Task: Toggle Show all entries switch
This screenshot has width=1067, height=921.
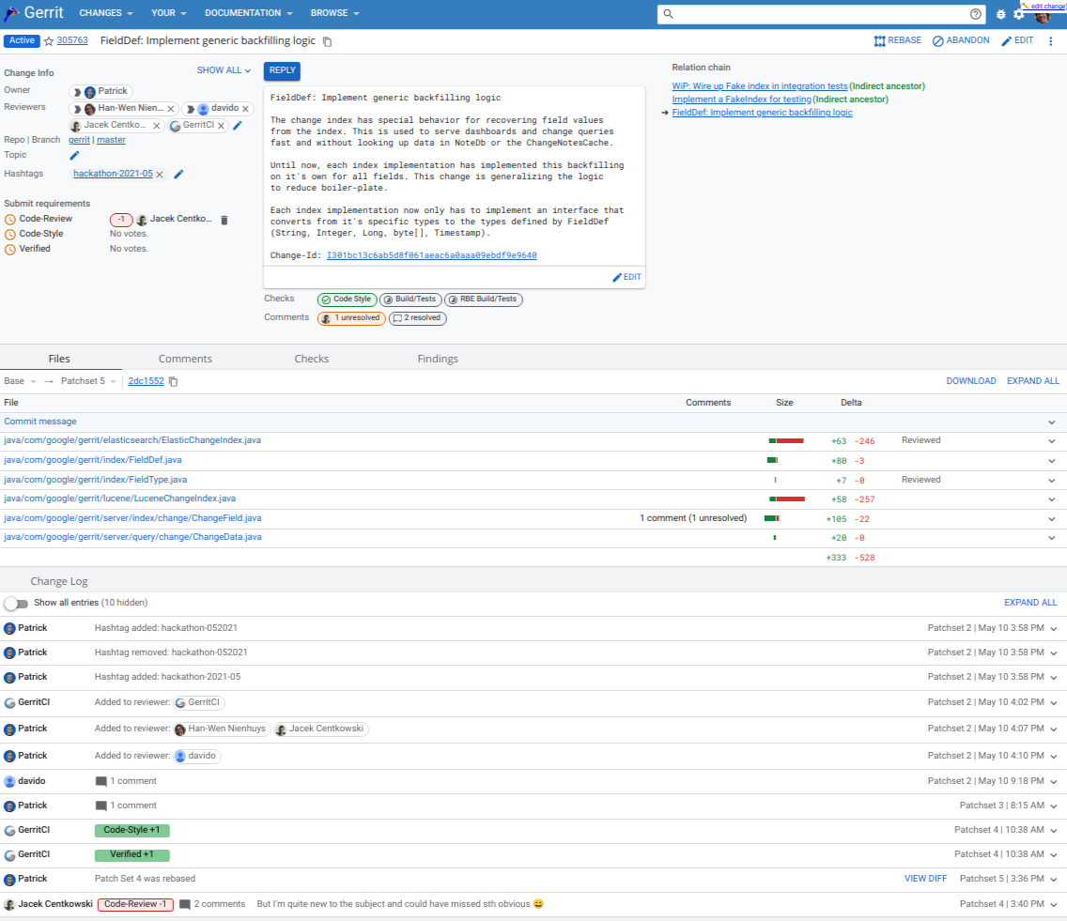Action: tap(16, 603)
